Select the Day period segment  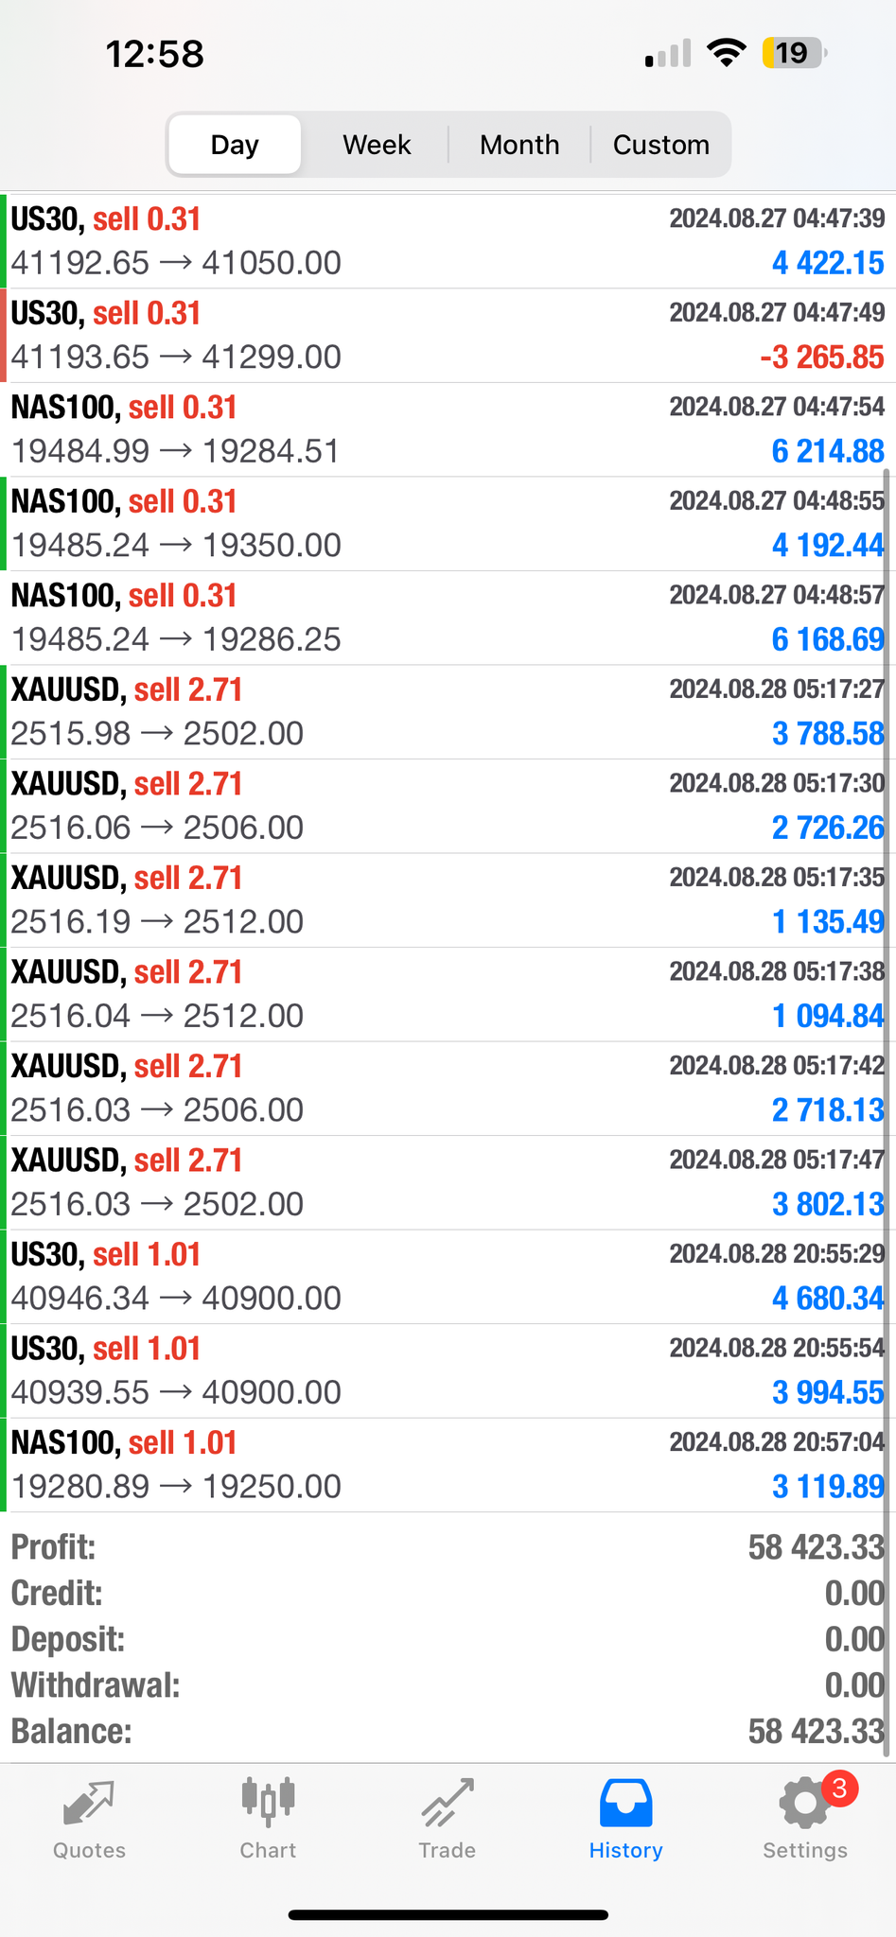tap(235, 145)
